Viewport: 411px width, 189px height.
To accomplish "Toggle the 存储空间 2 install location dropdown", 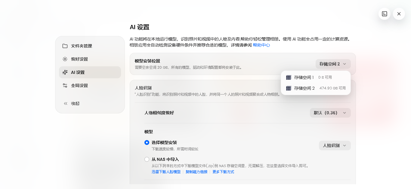I will (x=333, y=64).
